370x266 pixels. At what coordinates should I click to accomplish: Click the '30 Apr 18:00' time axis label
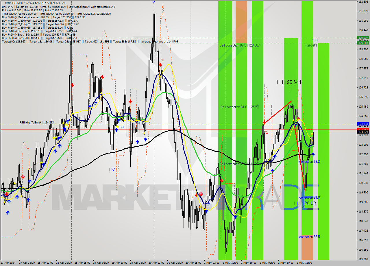pyautogui.click(x=193, y=263)
